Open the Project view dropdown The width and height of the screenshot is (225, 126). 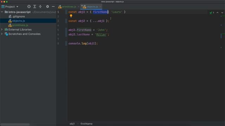click(x=17, y=7)
